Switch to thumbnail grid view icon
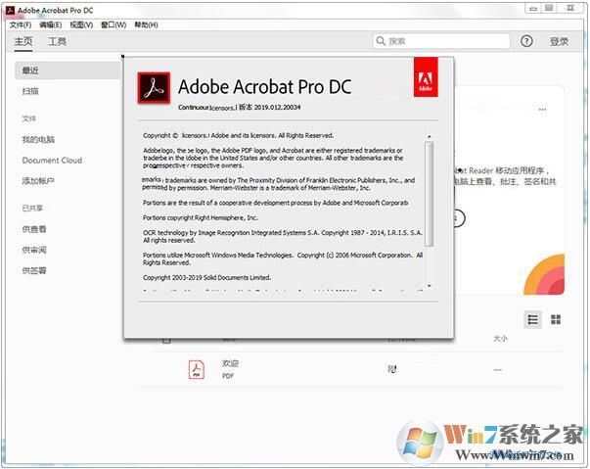The image size is (590, 469). pyautogui.click(x=556, y=319)
